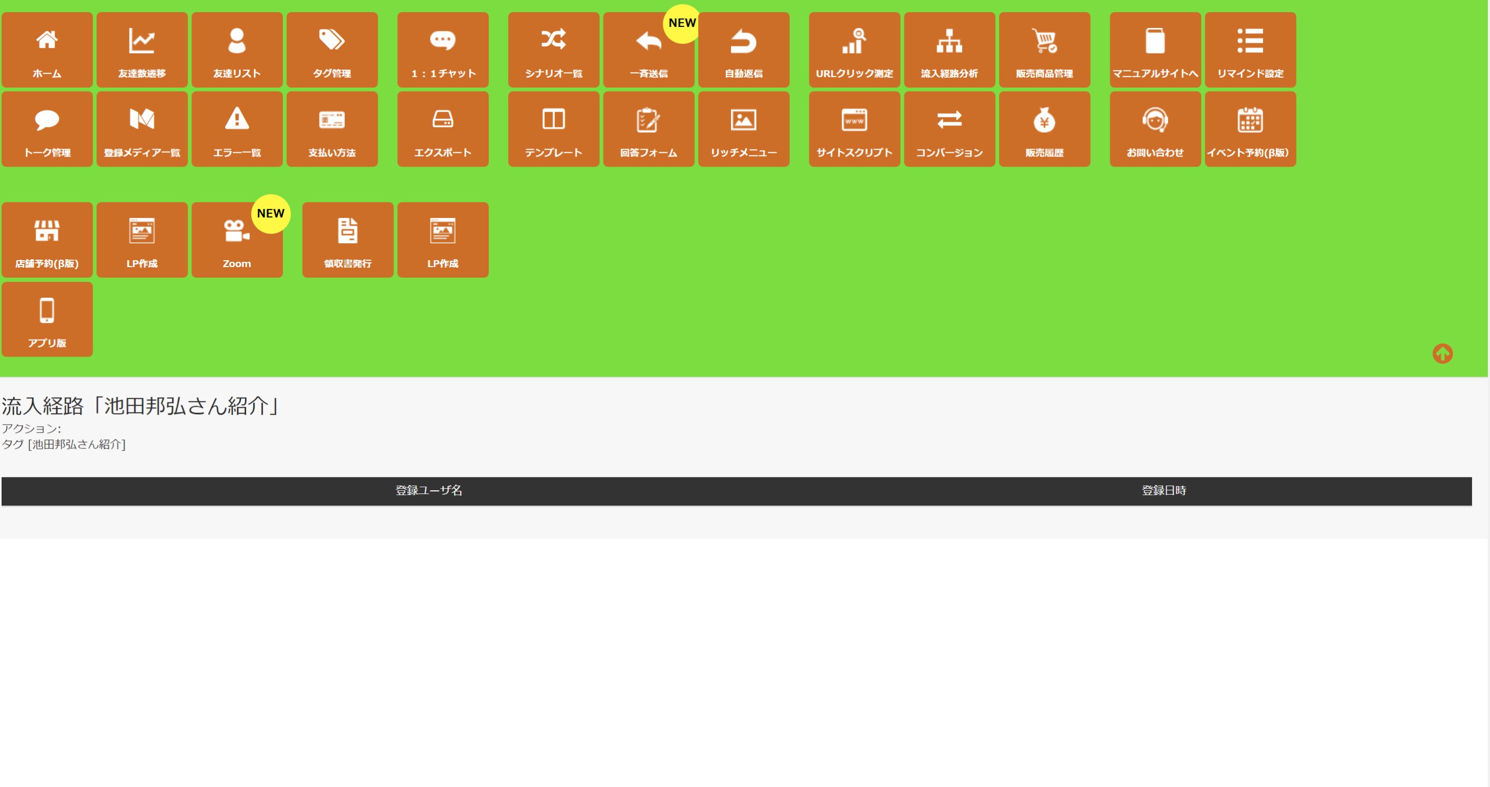Screen dimensions: 1490x787
Task: Open アプリ版 smartphone tile
Action: pyautogui.click(x=47, y=319)
